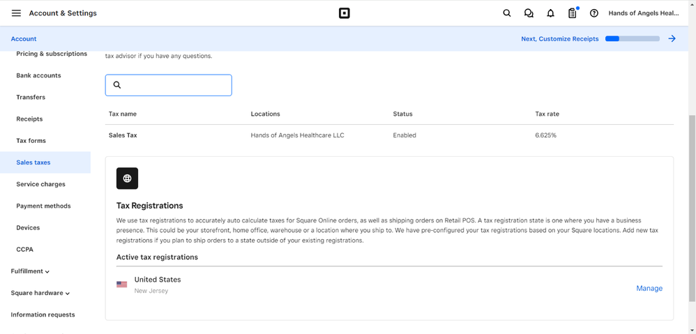Show notifications bell
The width and height of the screenshot is (696, 334).
coord(550,13)
